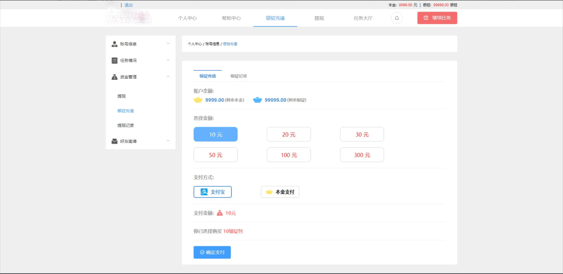The height and width of the screenshot is (274, 563).
Task: Click the 继续任务 red button
Action: coord(437,18)
